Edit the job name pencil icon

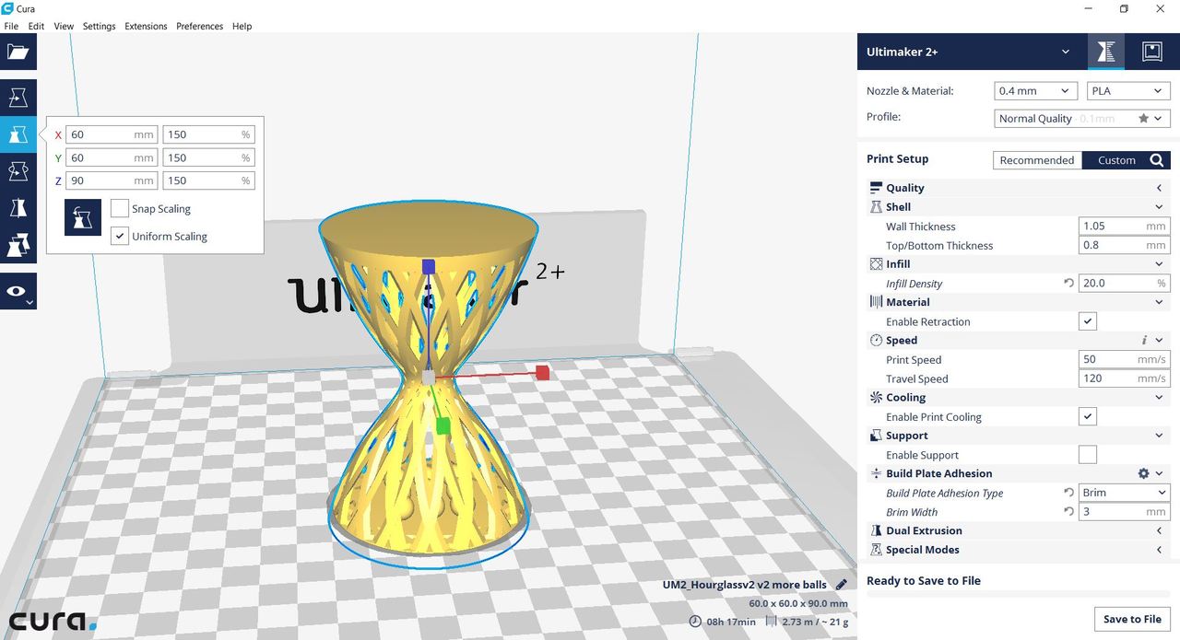[x=841, y=585]
